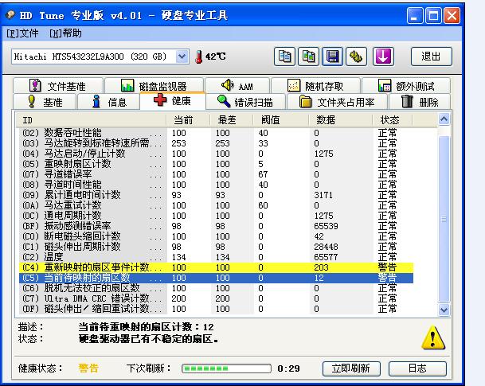Click the 立即刷新 button
This screenshot has width=485, height=386.
pyautogui.click(x=351, y=368)
